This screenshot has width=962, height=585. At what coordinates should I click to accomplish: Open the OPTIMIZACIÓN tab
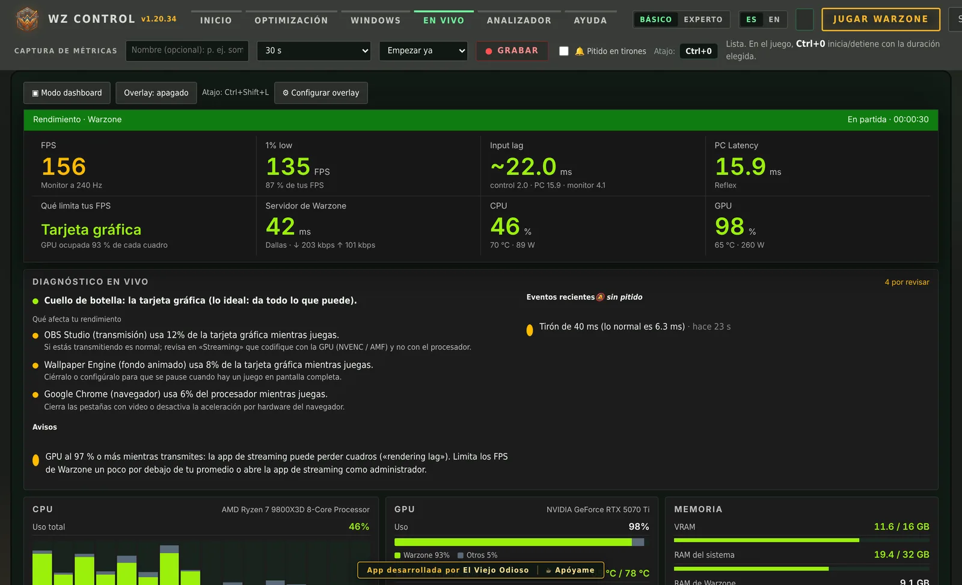(x=292, y=20)
